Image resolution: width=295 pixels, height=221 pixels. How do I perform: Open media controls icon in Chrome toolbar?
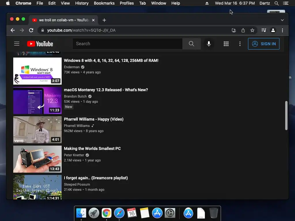coord(264,30)
